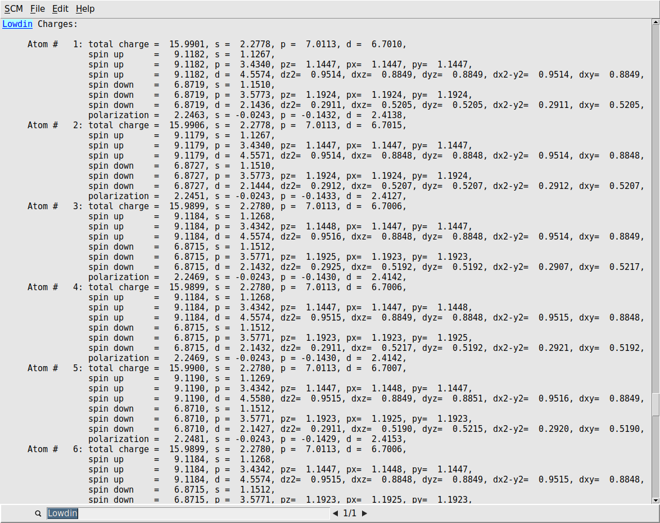Click Atom 5 polarization d value 2.4153

(386, 439)
